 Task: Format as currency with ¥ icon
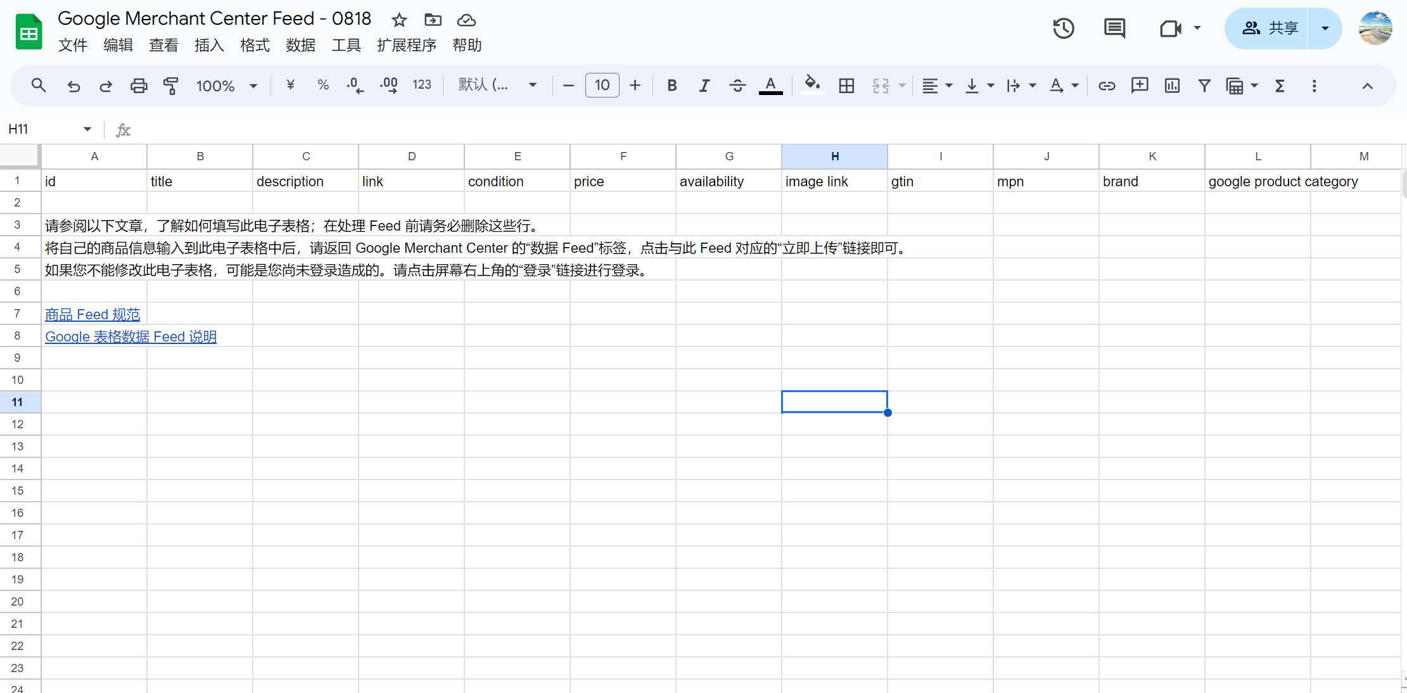tap(290, 85)
